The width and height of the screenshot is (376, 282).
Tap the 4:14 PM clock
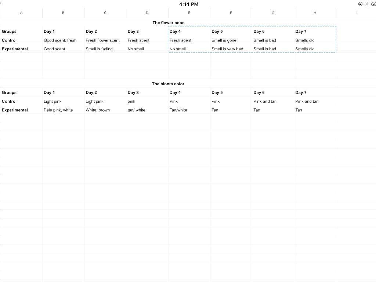tap(189, 4)
